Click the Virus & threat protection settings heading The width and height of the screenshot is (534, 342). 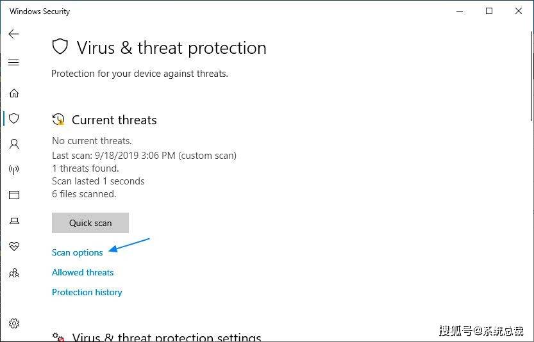(167, 338)
